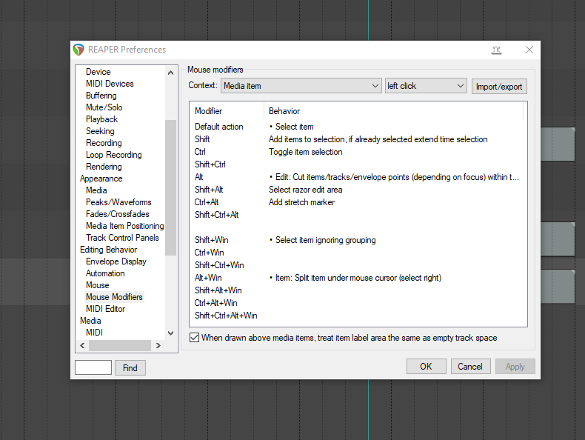Open Track Control Panels settings

tap(122, 238)
